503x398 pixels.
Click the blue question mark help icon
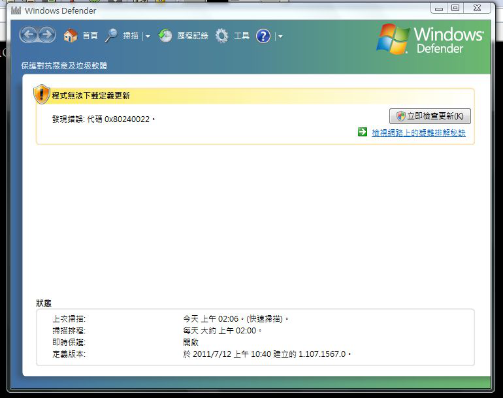tap(263, 36)
